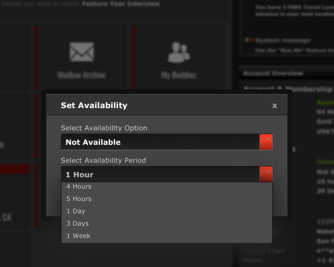
Task: Open the My Buddies people icon
Action: tap(179, 52)
